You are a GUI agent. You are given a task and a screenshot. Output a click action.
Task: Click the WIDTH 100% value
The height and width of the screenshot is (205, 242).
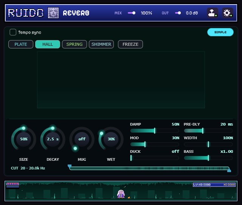click(228, 138)
